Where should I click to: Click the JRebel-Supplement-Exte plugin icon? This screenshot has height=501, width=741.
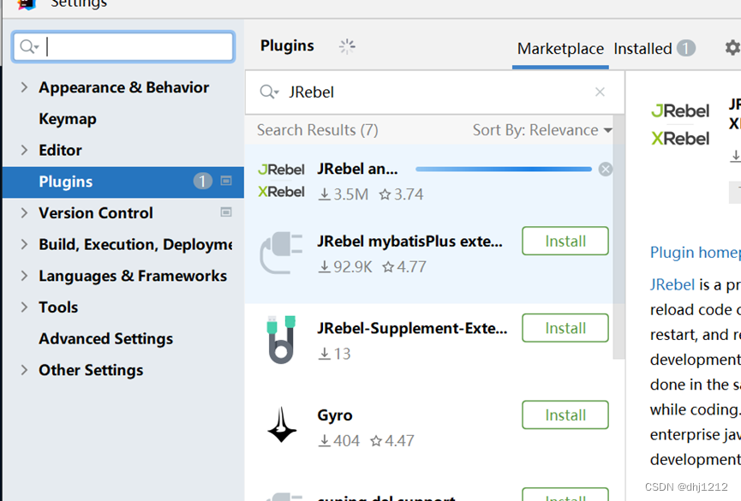[281, 340]
